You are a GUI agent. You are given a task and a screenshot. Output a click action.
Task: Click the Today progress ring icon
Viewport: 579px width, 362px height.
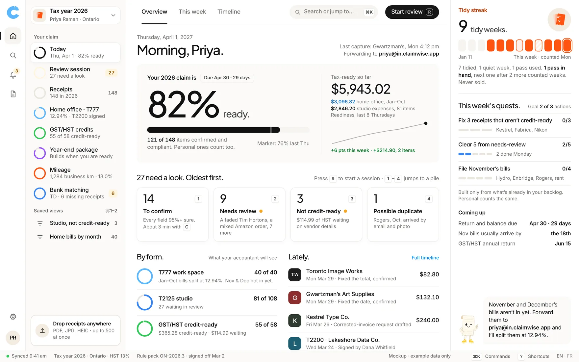coord(40,52)
